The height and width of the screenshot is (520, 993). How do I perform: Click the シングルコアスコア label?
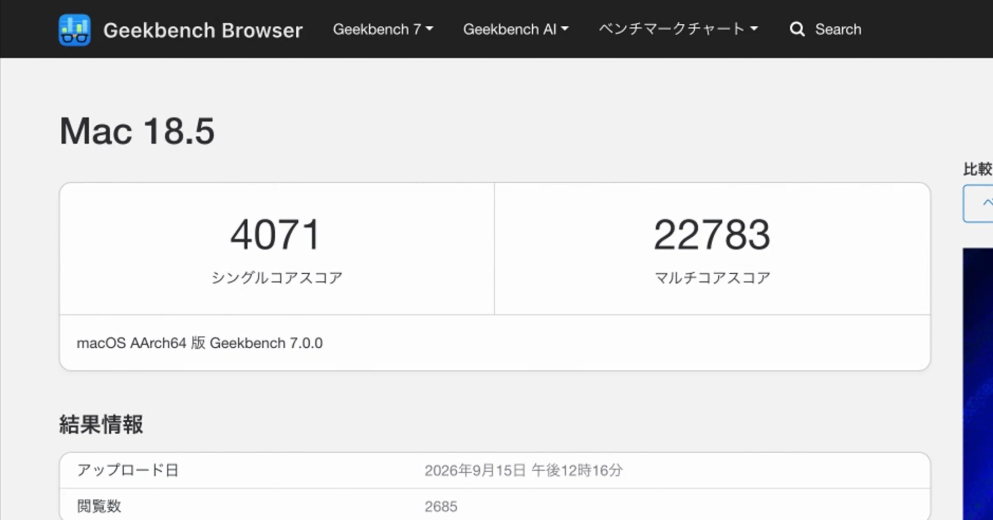coord(277,278)
